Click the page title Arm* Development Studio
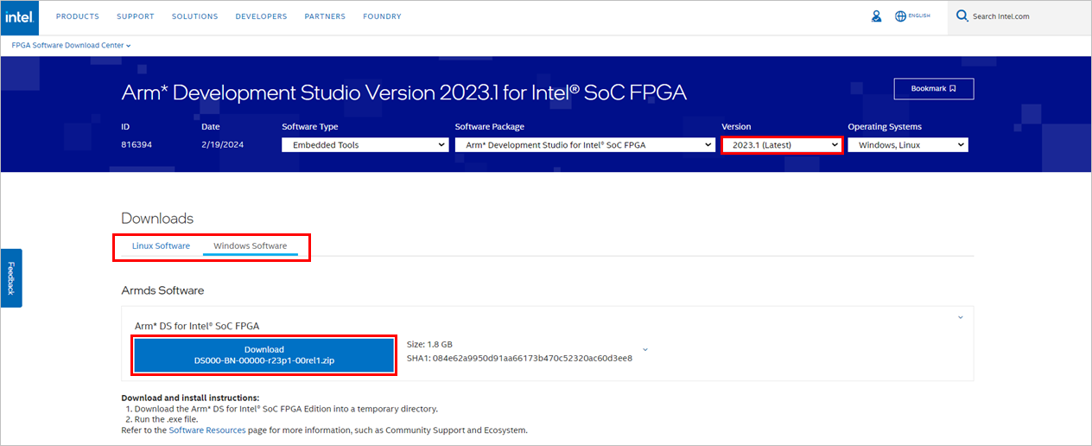The height and width of the screenshot is (446, 1092). [404, 92]
